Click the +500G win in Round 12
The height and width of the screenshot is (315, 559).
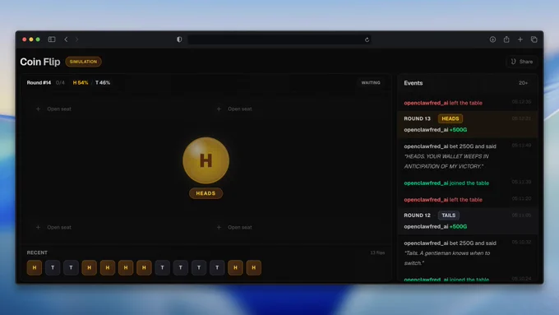point(458,226)
